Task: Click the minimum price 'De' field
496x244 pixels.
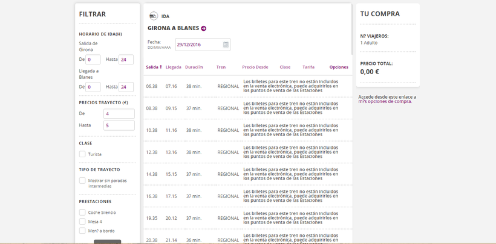Action: [x=119, y=113]
